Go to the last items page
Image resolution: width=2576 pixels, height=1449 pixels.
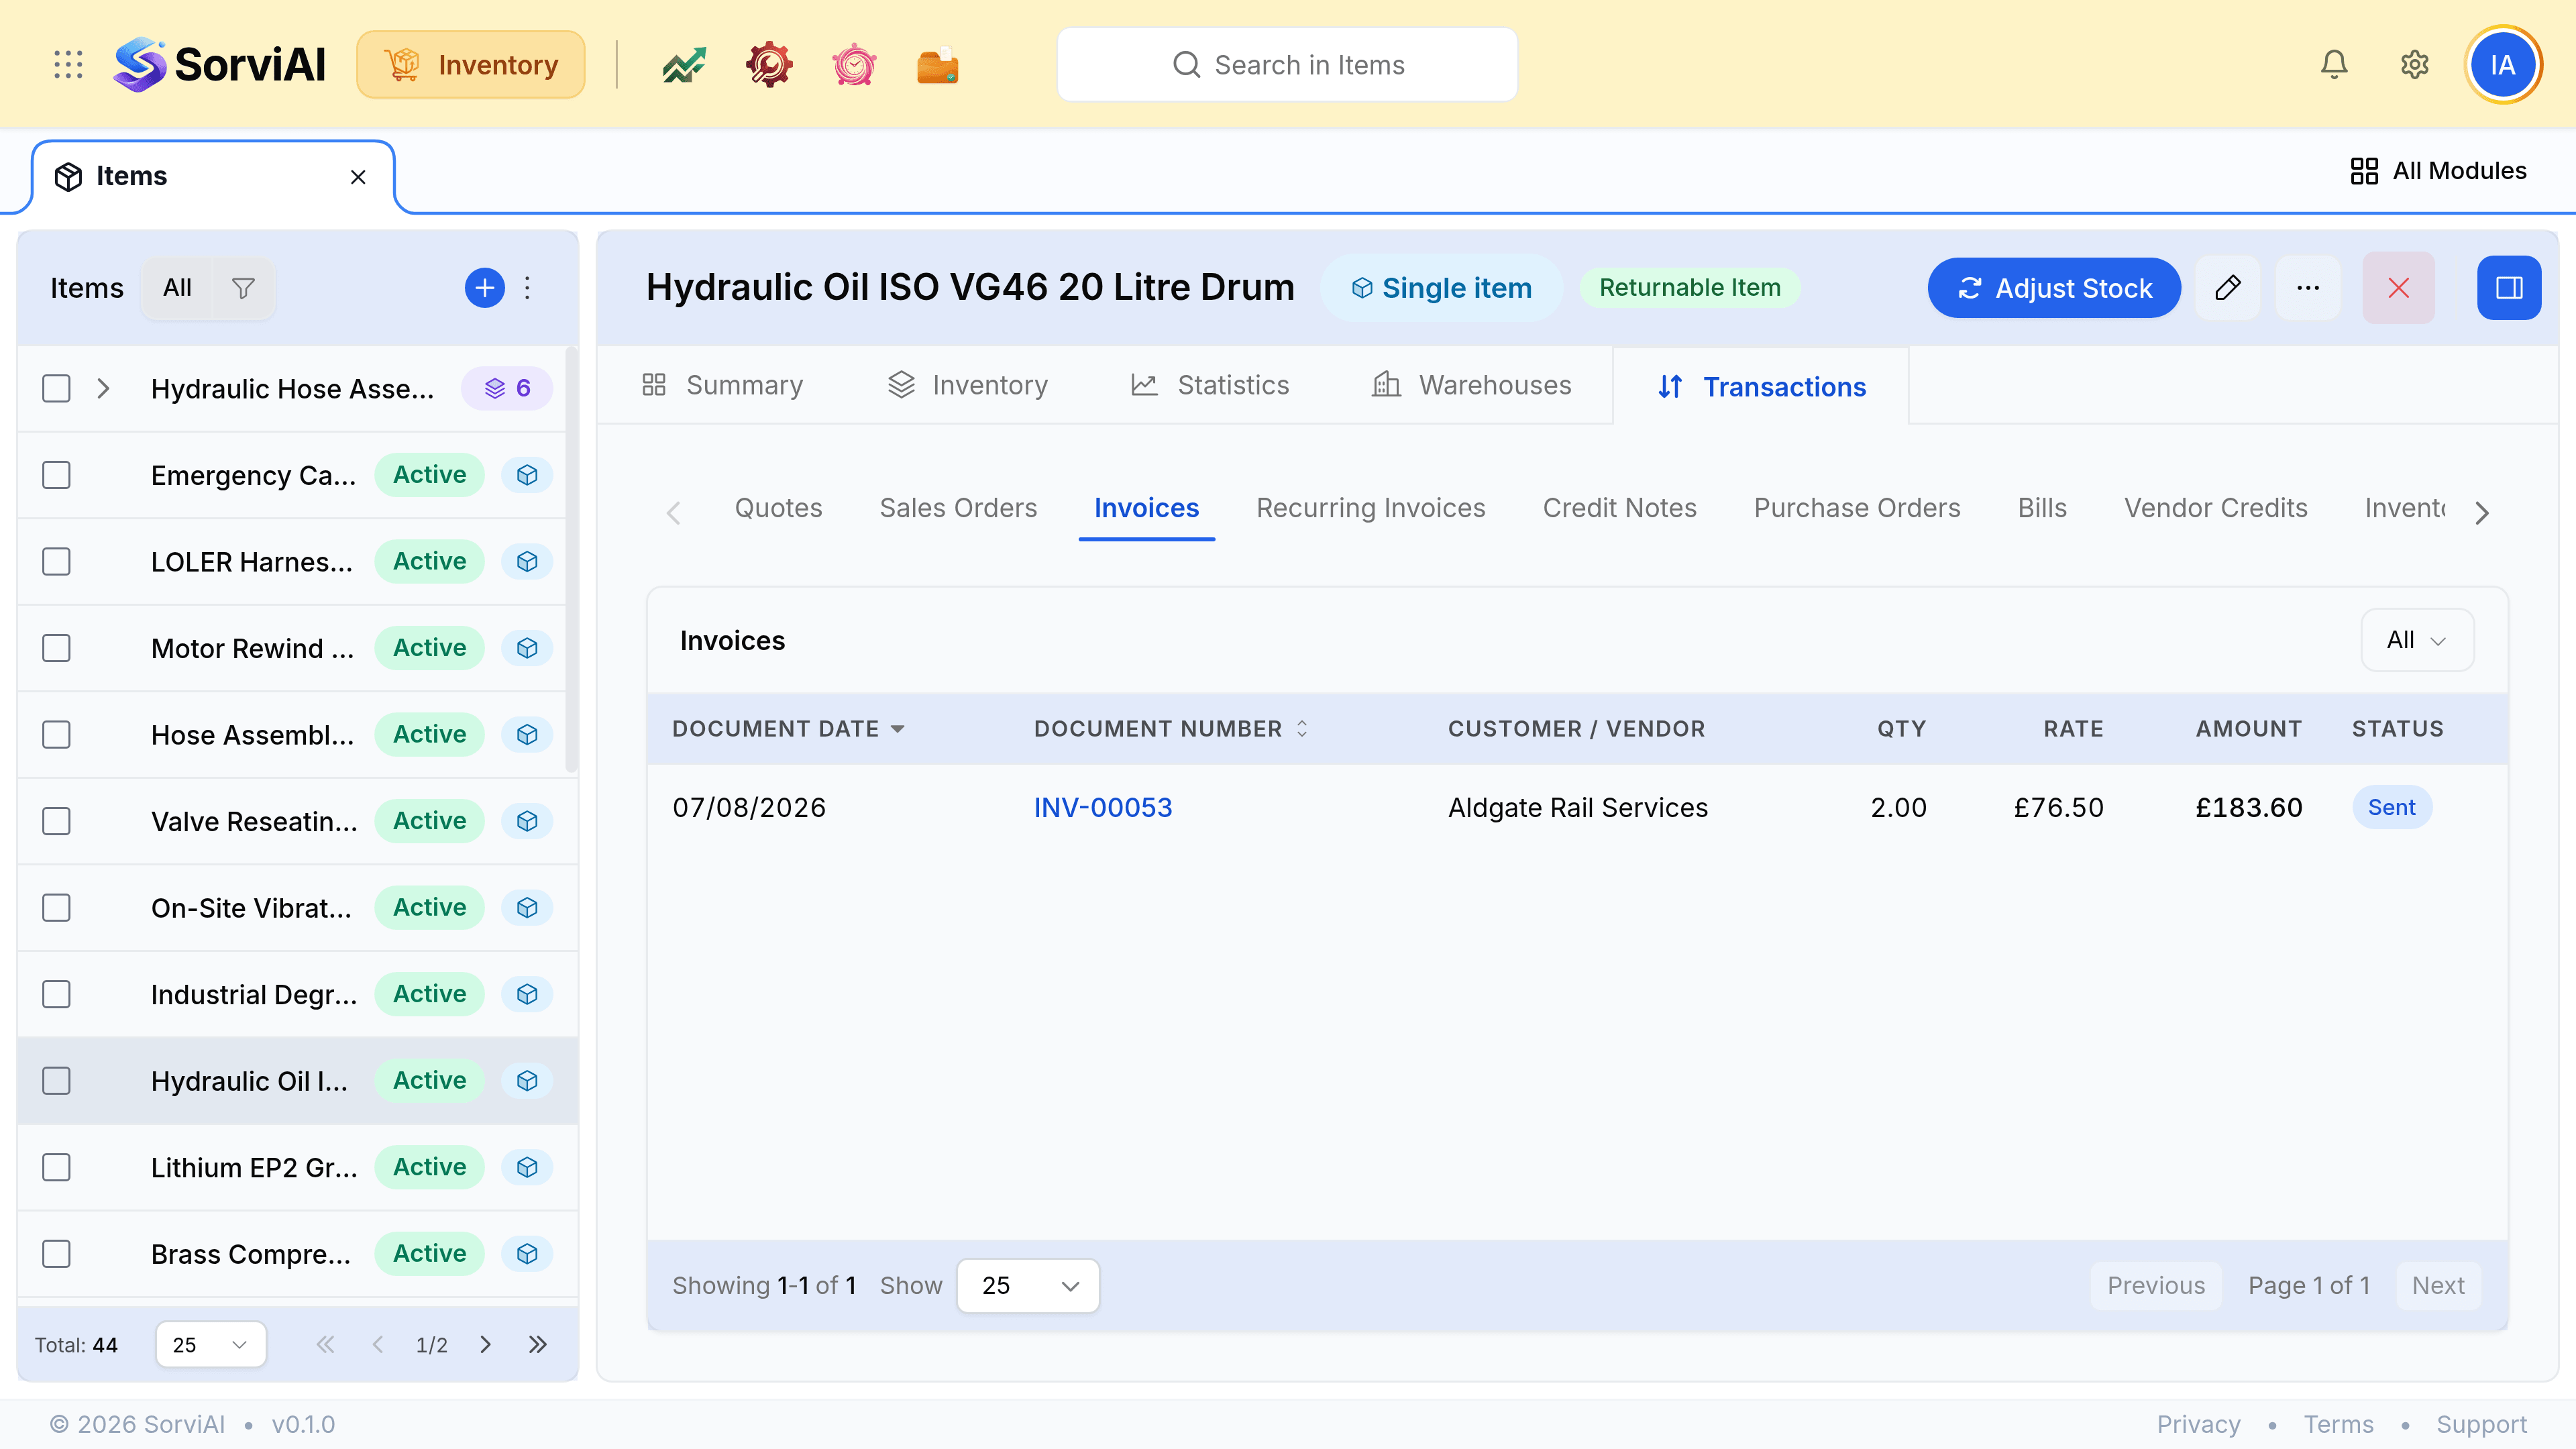pos(538,1344)
